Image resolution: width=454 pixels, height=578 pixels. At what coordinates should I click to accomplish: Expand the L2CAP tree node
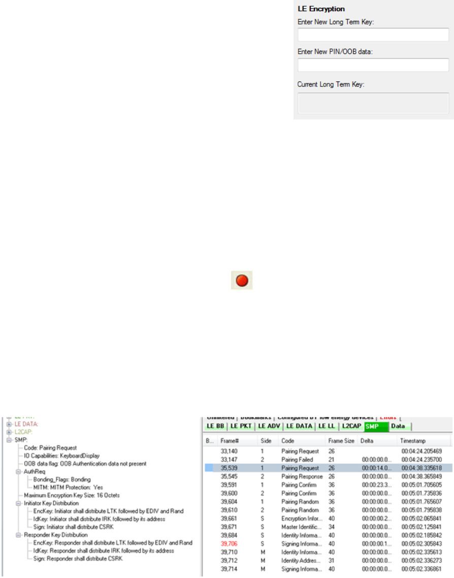(9, 432)
